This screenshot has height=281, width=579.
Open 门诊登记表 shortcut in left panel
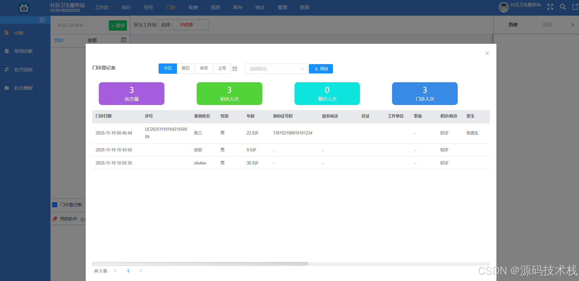click(68, 205)
